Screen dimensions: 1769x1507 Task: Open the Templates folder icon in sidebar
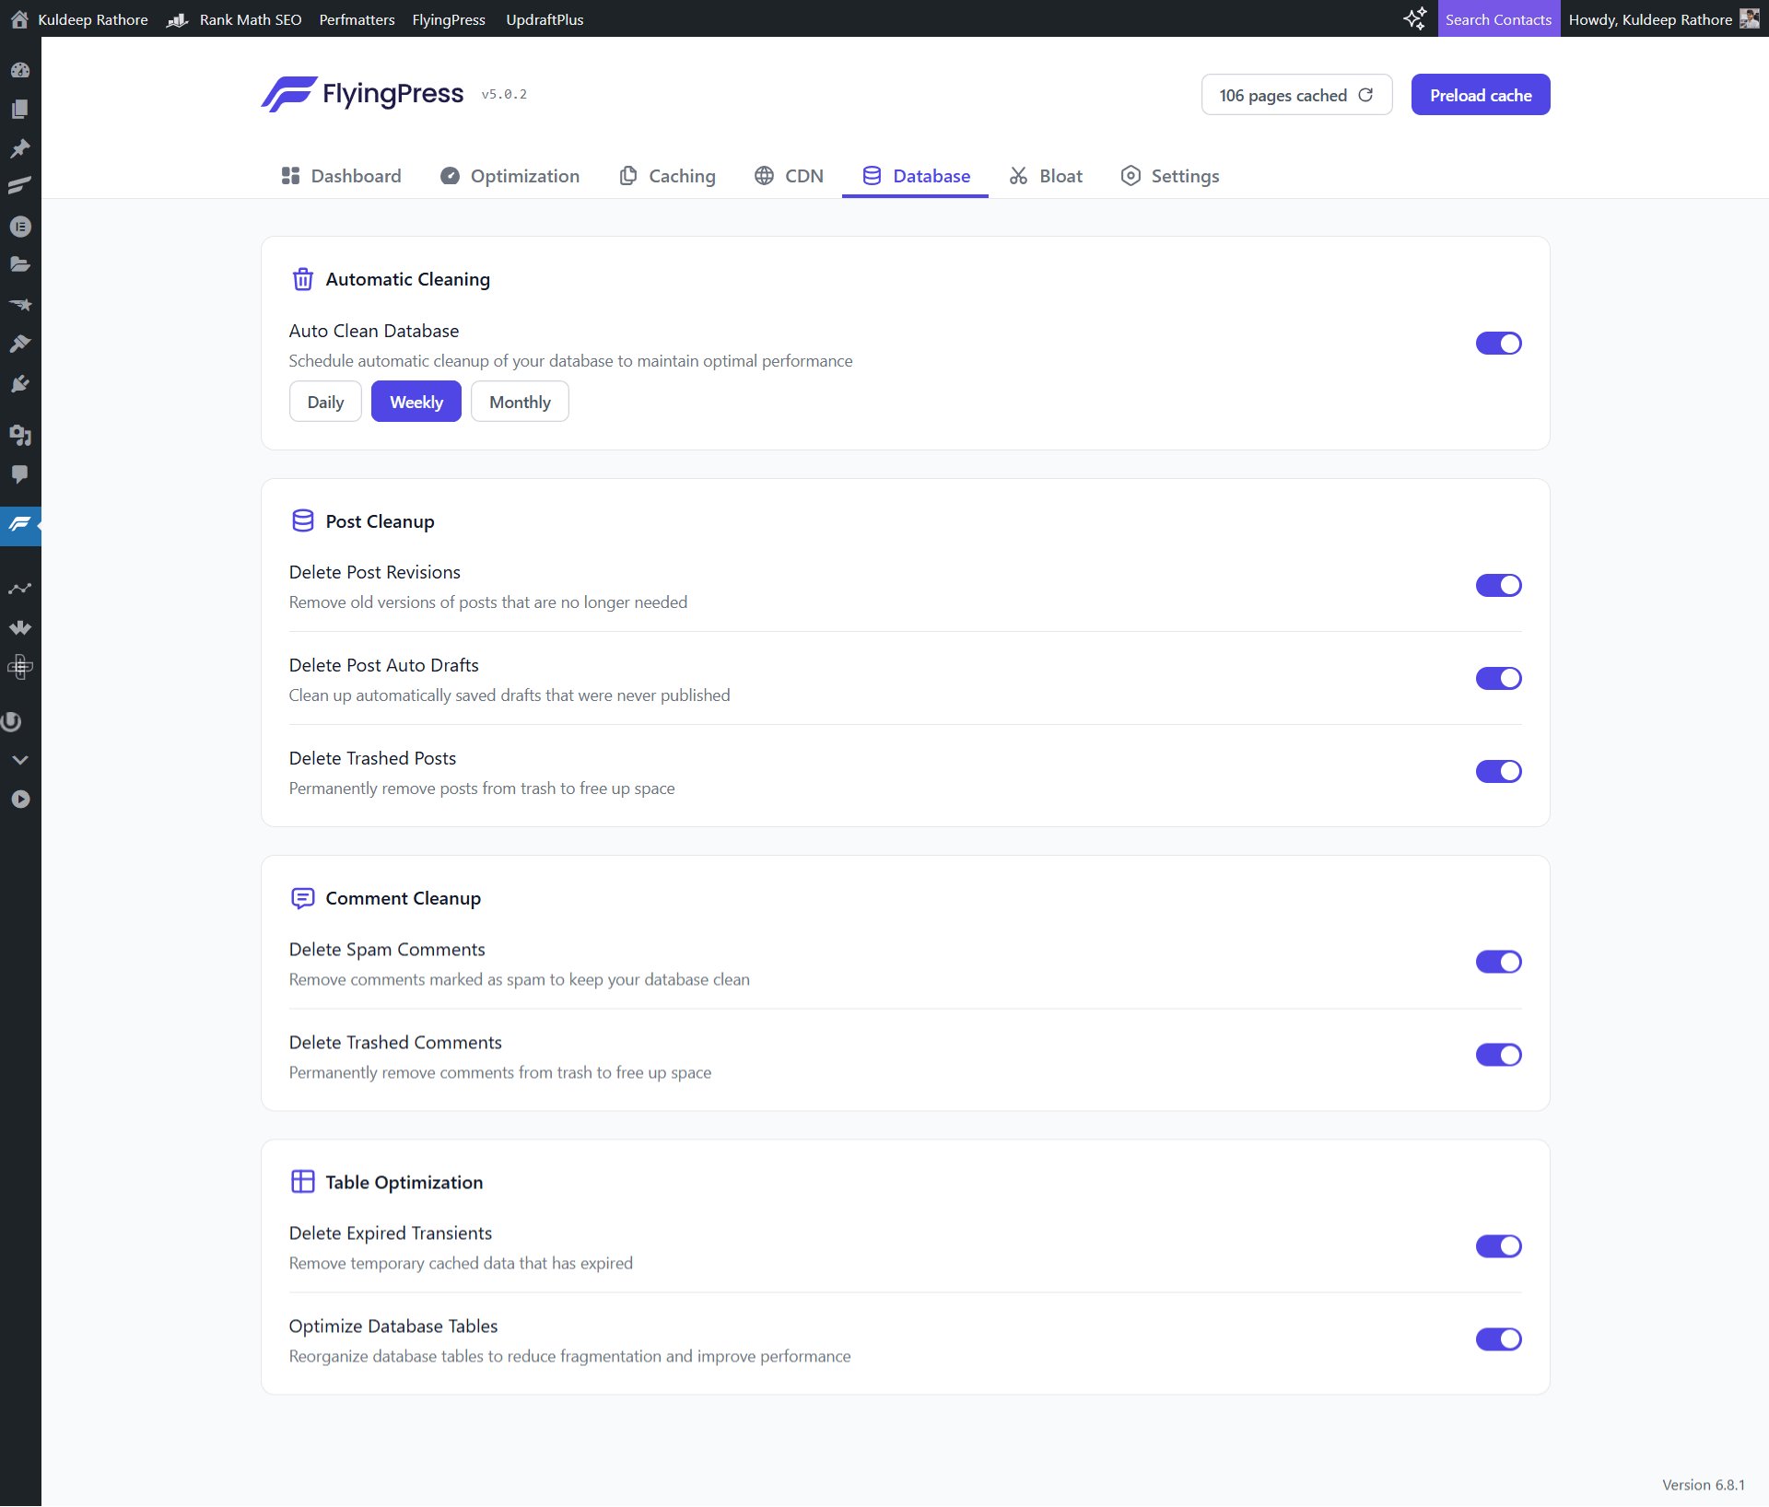tap(20, 264)
